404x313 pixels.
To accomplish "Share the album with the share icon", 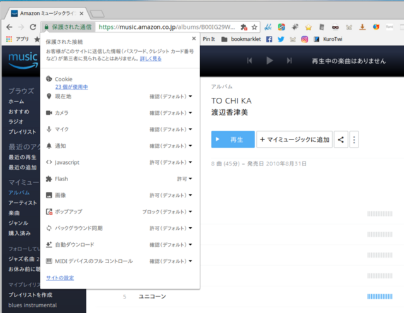I will click(x=341, y=139).
